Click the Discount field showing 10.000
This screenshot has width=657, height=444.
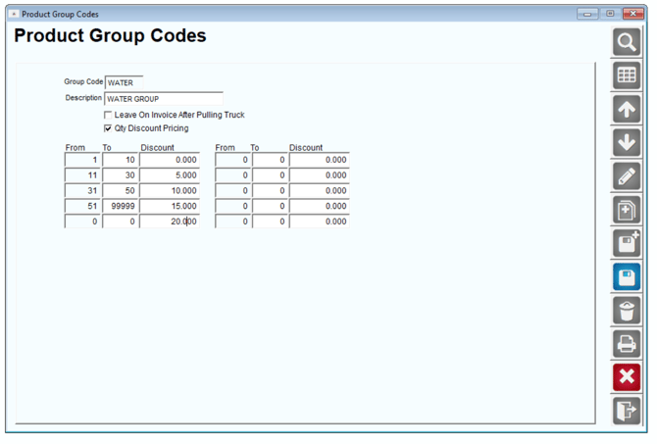(170, 190)
